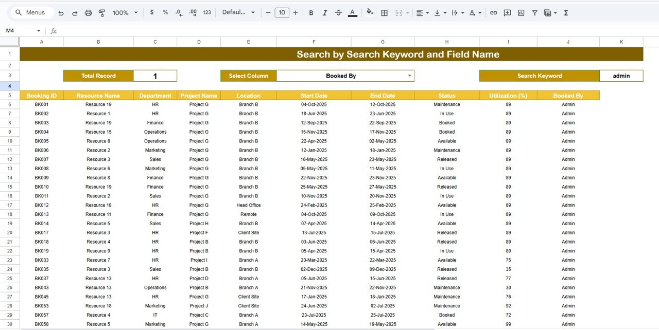Click the Print button

88,12
